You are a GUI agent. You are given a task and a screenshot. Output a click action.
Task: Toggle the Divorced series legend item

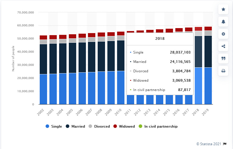[x=99, y=126]
